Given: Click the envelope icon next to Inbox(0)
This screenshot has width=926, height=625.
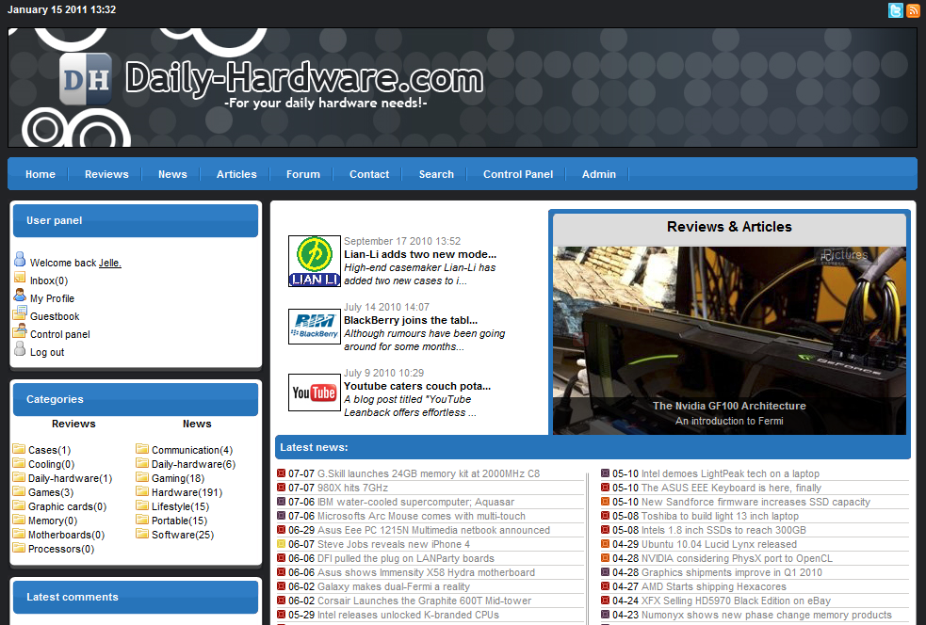Looking at the screenshot, I should (x=20, y=278).
